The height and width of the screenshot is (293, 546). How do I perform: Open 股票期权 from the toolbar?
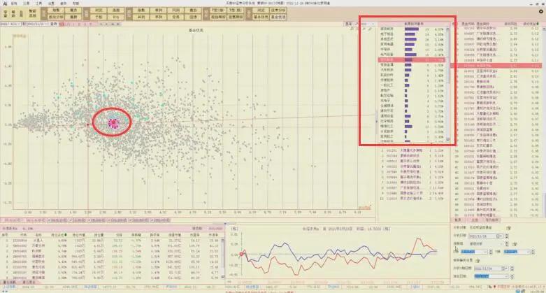(236, 17)
